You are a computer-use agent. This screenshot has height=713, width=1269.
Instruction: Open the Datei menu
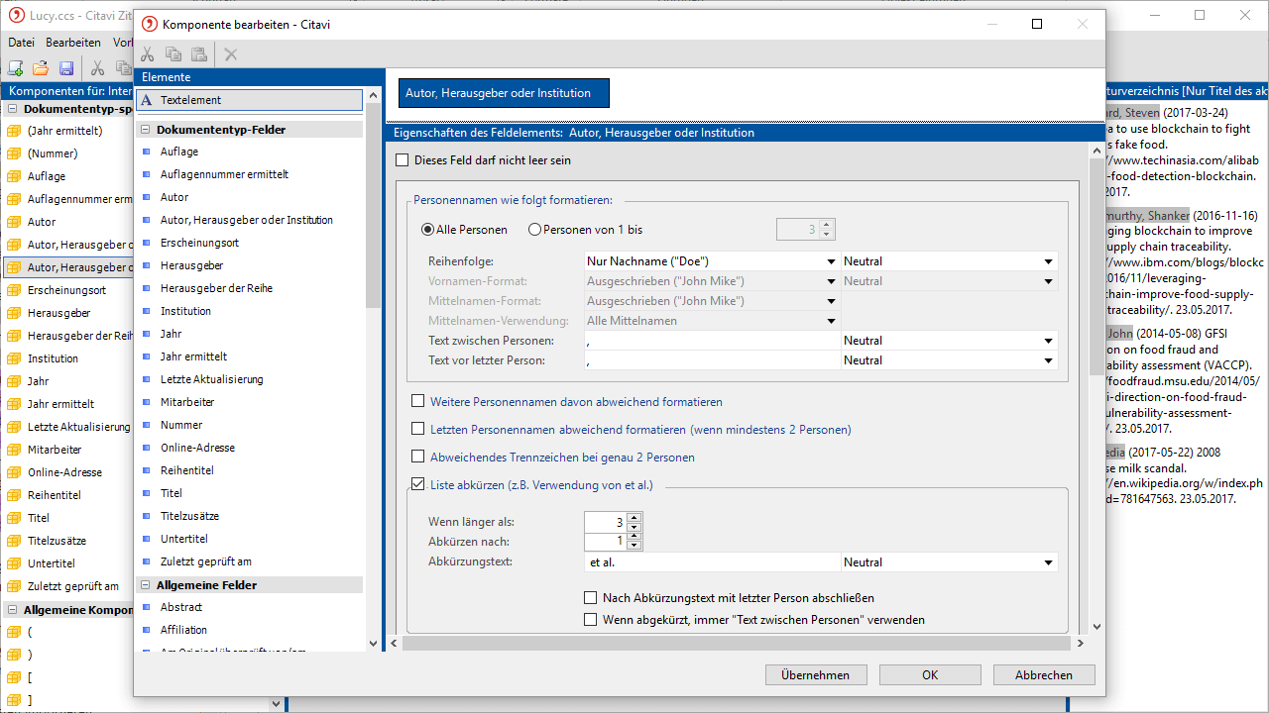pos(22,43)
